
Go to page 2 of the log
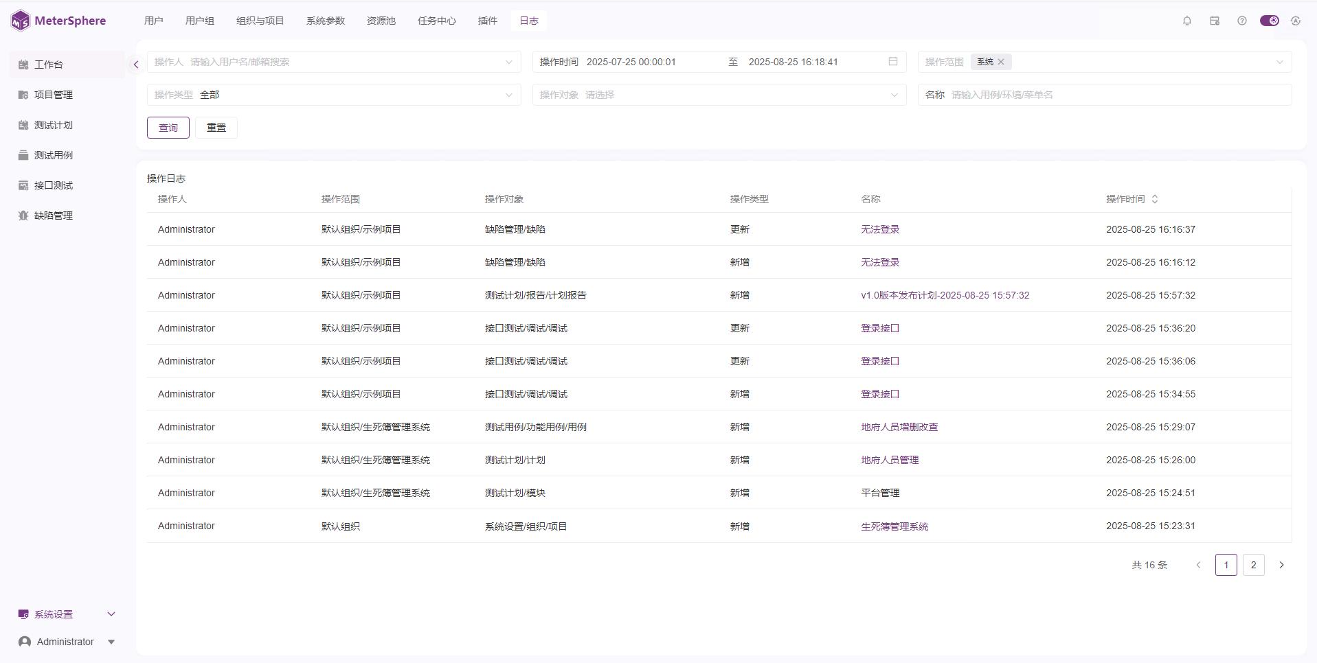[x=1253, y=565]
